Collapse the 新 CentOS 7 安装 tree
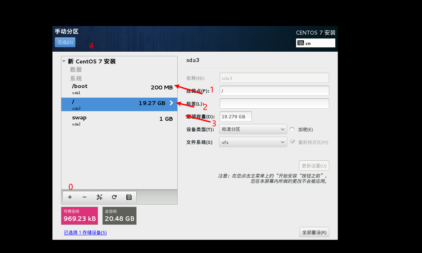422x253 pixels. [x=64, y=61]
